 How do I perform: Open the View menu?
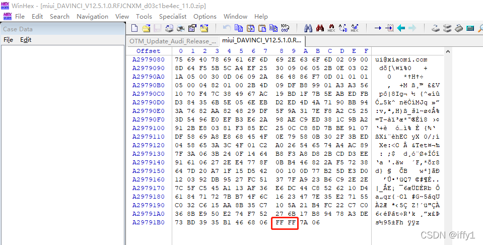tap(122, 16)
